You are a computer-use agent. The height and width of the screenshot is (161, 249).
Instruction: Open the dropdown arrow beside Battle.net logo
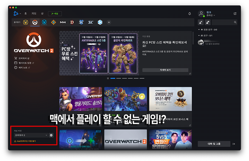(20, 14)
